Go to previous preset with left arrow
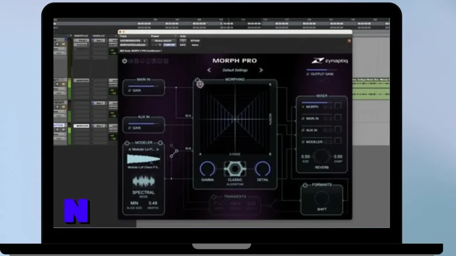This screenshot has width=456, height=256. pyautogui.click(x=209, y=70)
